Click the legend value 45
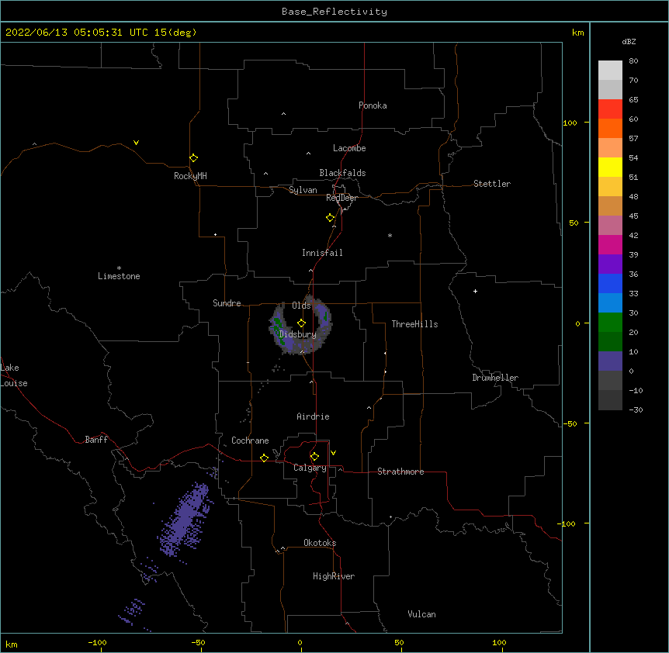 point(633,216)
